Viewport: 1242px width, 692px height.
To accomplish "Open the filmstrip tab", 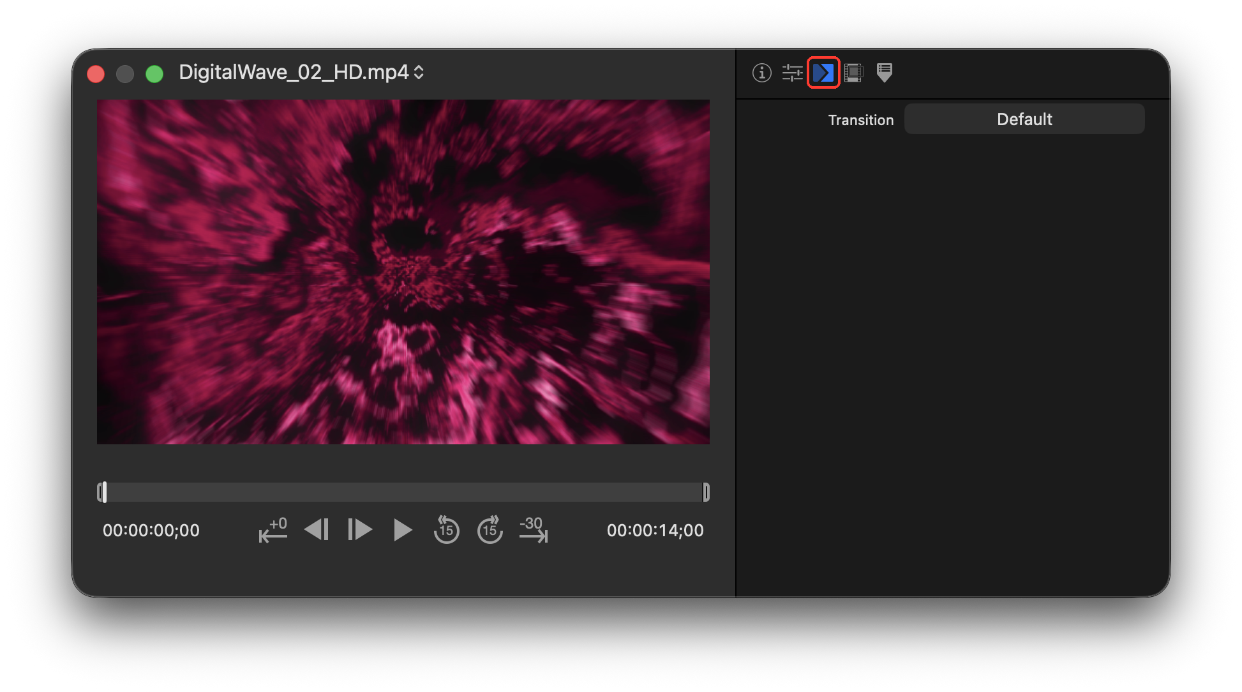I will (853, 73).
